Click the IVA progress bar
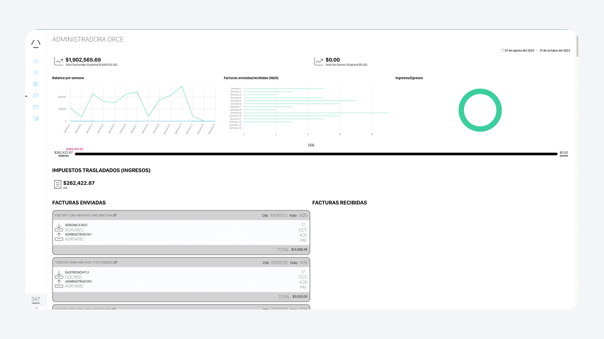 (316, 154)
